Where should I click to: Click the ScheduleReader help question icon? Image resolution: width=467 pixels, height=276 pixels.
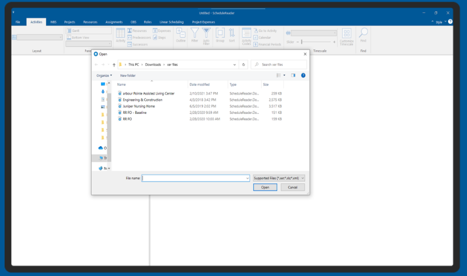pos(450,22)
